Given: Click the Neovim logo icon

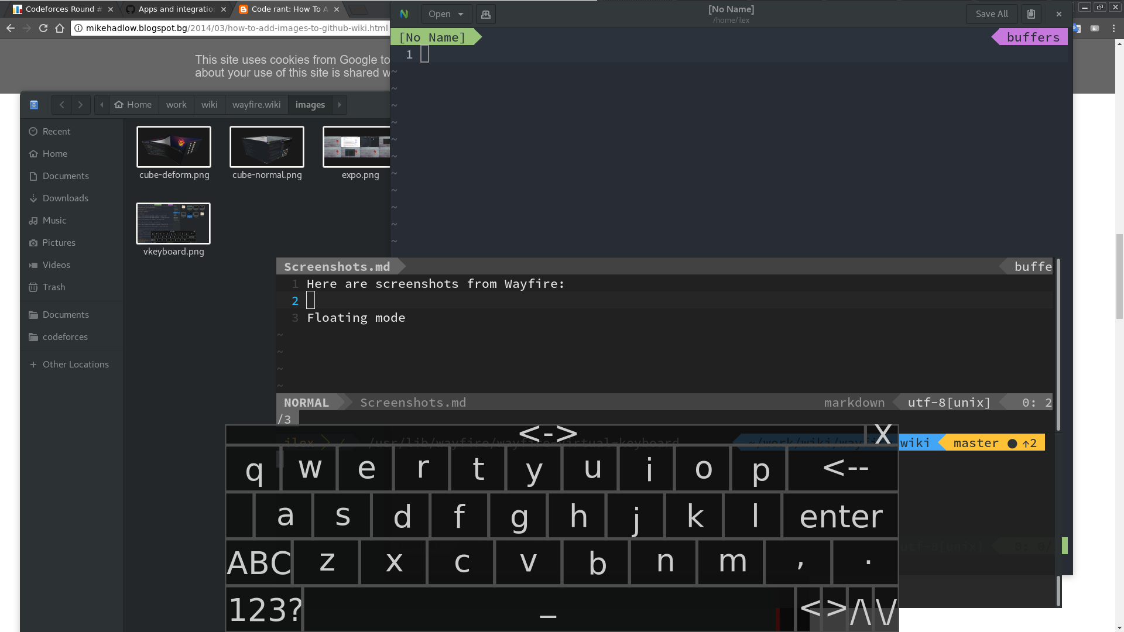Looking at the screenshot, I should coord(404,14).
